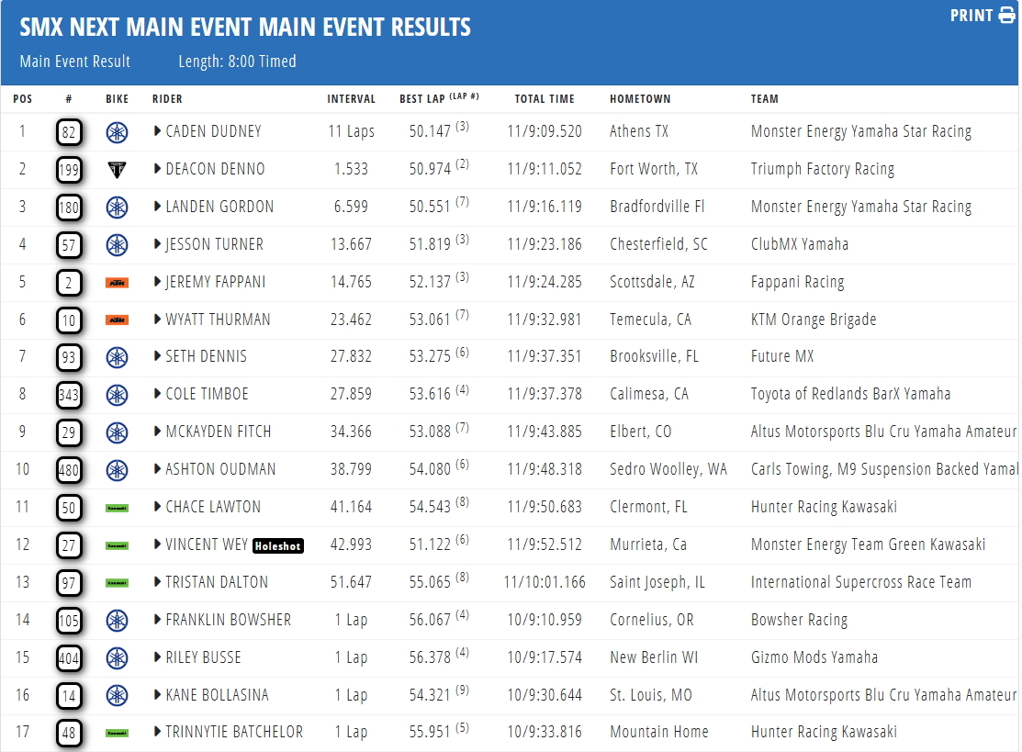
Task: Click number plate 343 badge
Action: click(69, 395)
